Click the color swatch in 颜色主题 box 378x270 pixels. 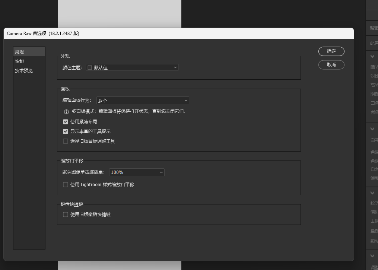(x=90, y=68)
